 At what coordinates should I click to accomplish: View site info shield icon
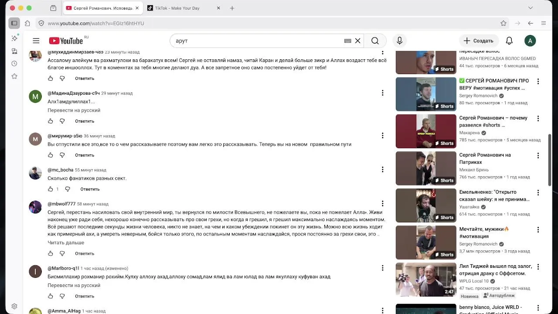41,23
